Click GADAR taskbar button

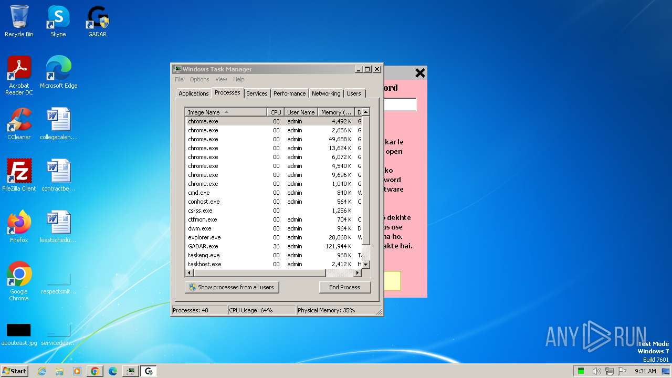[x=149, y=371]
